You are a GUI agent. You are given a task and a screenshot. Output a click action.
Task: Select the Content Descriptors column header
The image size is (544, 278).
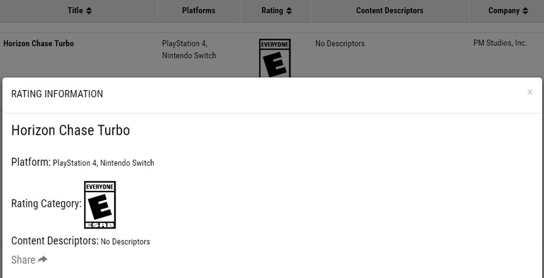tap(389, 10)
